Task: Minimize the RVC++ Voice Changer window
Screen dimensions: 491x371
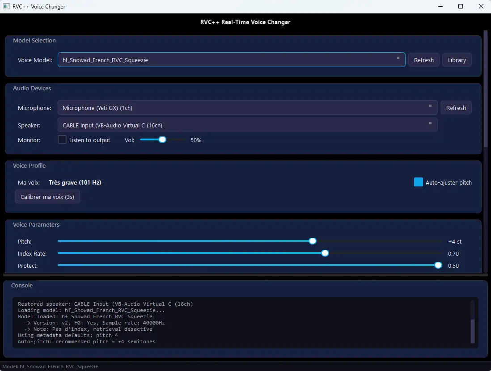Action: [x=440, y=7]
